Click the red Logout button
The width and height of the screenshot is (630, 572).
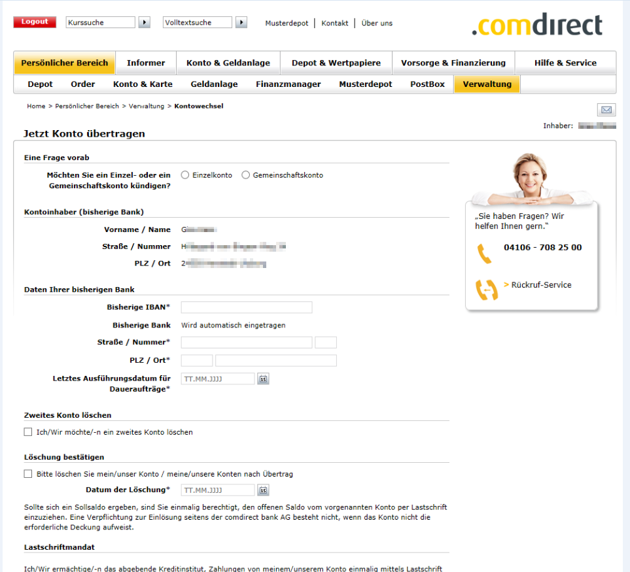[35, 22]
